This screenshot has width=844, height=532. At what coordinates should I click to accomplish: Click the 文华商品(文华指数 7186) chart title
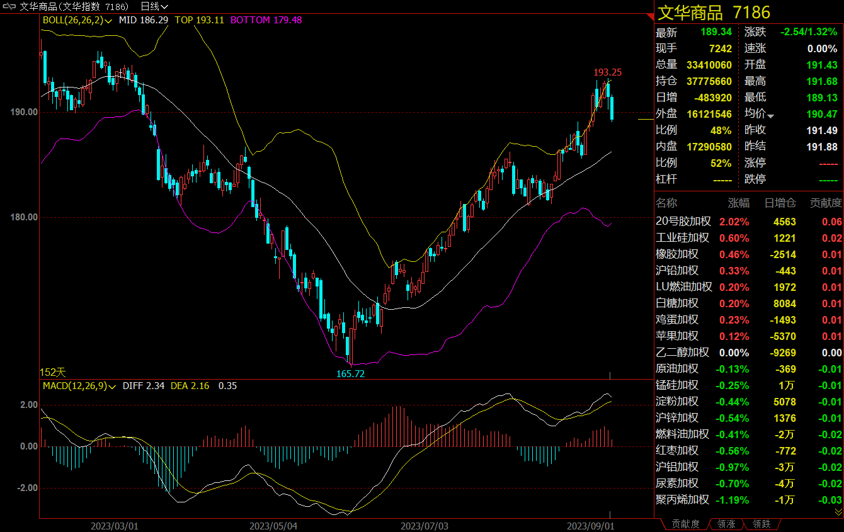[74, 6]
